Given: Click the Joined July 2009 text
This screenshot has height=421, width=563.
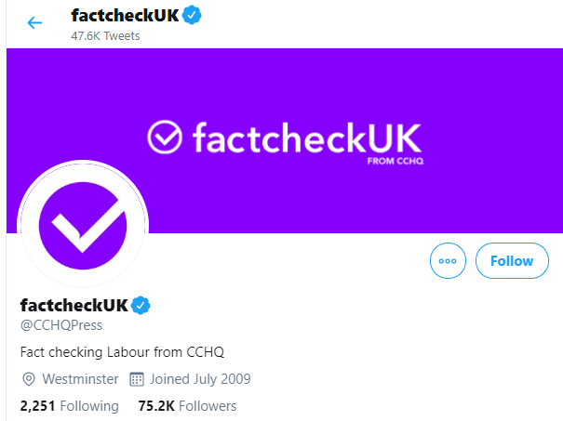Looking at the screenshot, I should pos(200,379).
